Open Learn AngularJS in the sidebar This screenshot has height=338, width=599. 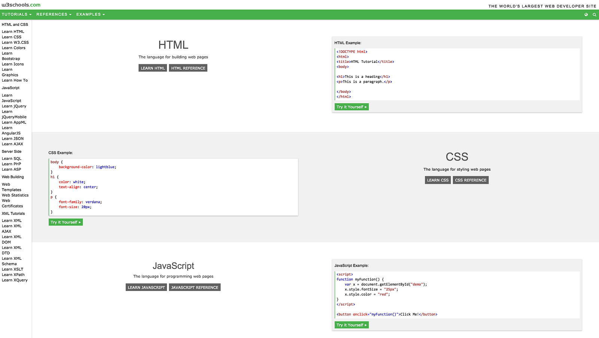pyautogui.click(x=11, y=131)
